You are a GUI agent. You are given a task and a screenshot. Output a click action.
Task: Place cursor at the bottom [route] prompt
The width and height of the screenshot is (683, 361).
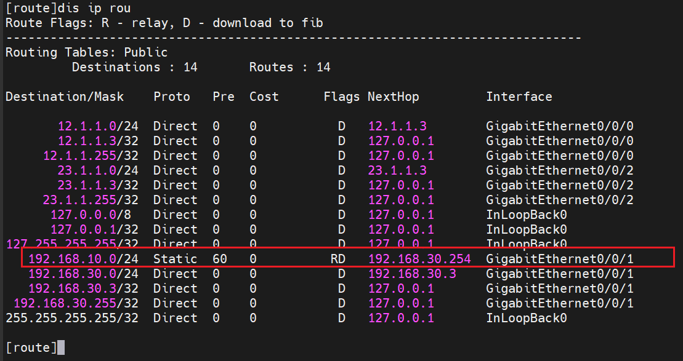coord(60,348)
